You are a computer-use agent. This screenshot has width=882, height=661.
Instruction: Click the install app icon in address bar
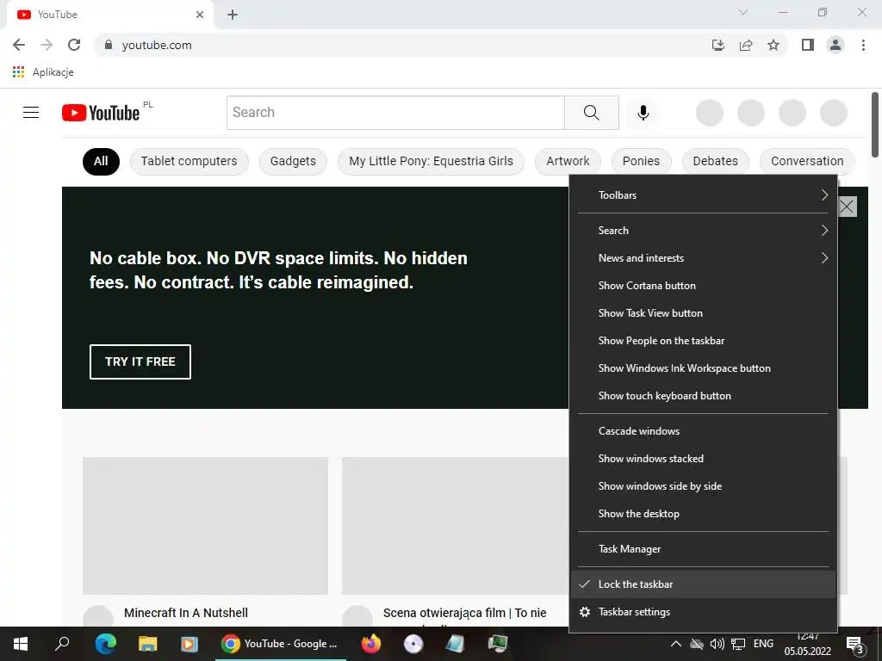pos(717,45)
